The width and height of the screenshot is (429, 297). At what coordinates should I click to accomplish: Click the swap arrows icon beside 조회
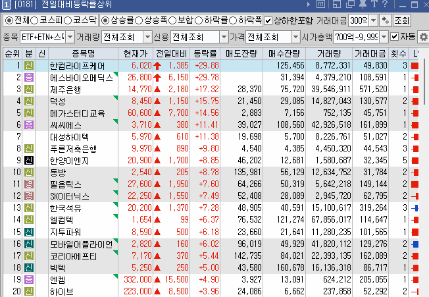(385, 20)
